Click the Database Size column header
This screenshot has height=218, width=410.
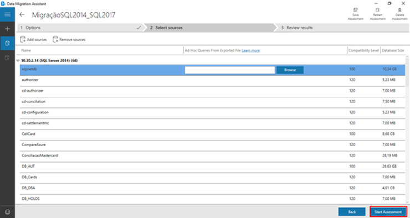(x=393, y=50)
